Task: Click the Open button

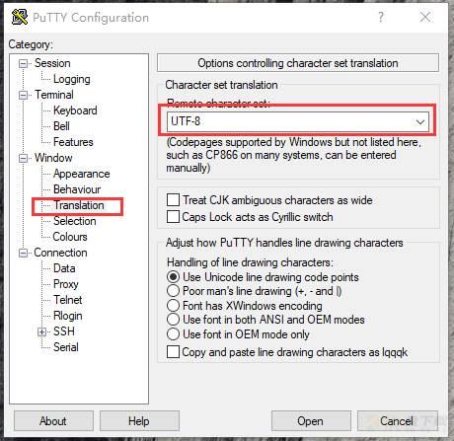Action: [x=311, y=421]
